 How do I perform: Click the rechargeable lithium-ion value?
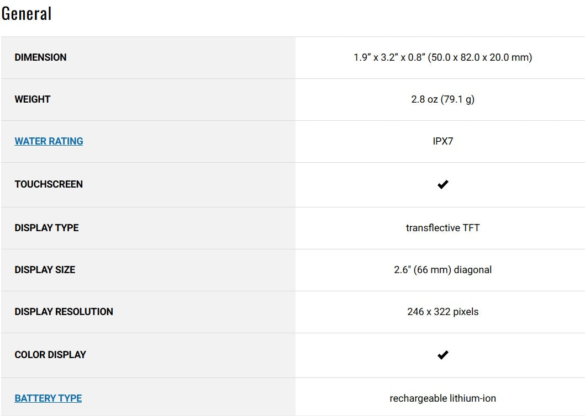tap(442, 398)
